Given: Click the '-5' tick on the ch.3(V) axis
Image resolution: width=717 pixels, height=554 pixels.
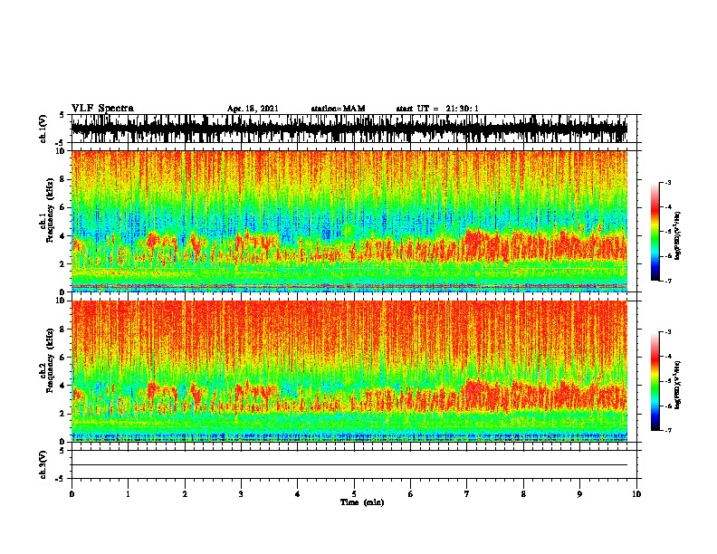Looking at the screenshot, I should 60,479.
